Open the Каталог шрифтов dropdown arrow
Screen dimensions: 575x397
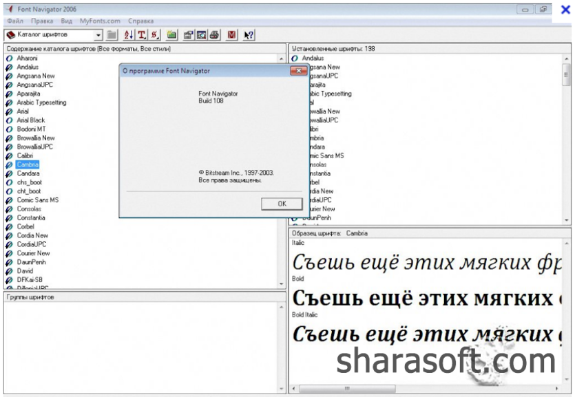pos(98,35)
